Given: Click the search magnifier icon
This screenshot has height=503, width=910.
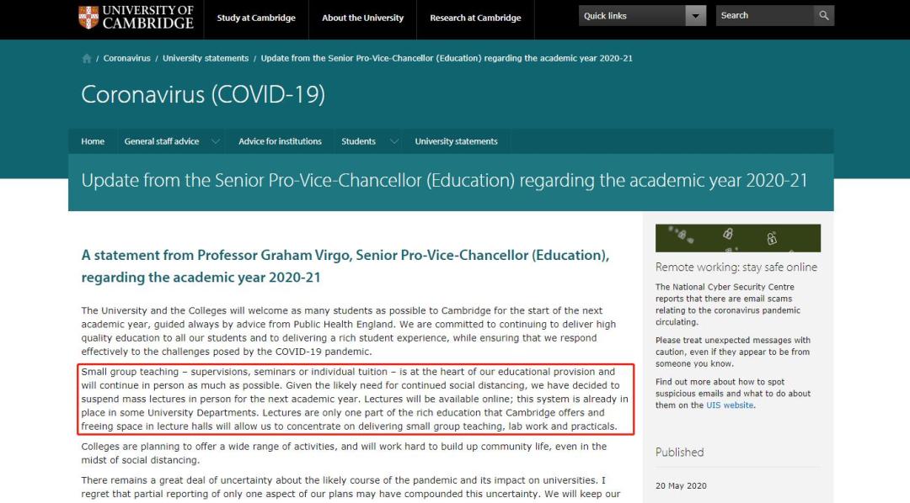Looking at the screenshot, I should click(823, 15).
